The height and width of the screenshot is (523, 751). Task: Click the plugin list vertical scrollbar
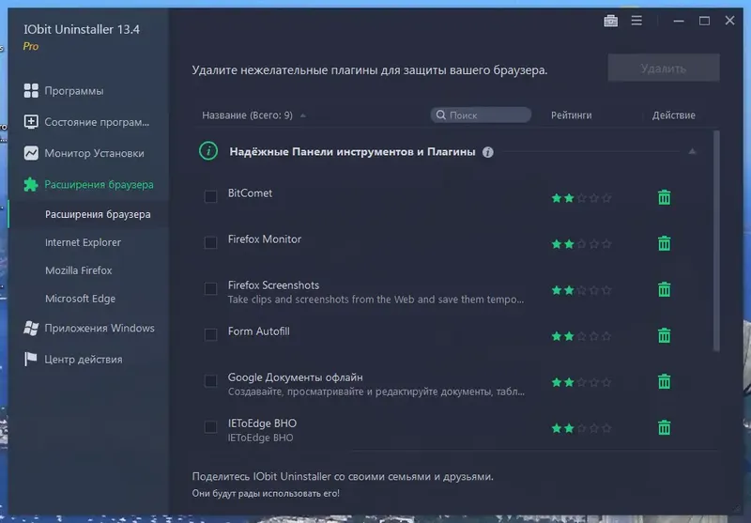[x=716, y=241]
